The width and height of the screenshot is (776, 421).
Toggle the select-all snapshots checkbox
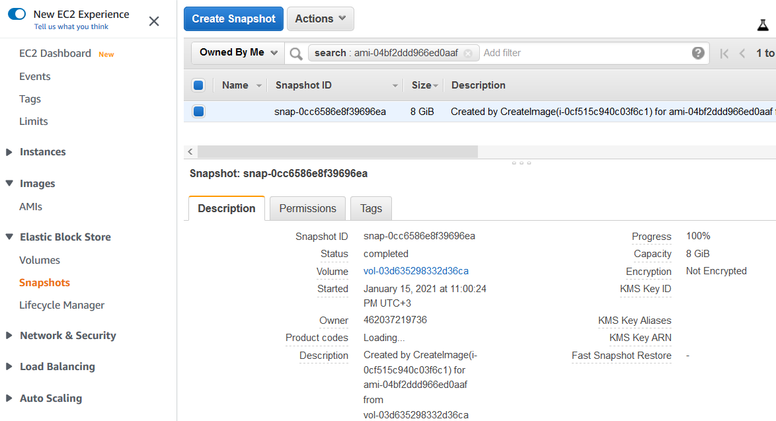tap(198, 85)
